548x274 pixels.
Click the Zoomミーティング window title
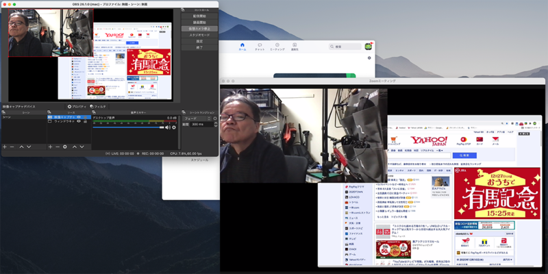pyautogui.click(x=382, y=81)
